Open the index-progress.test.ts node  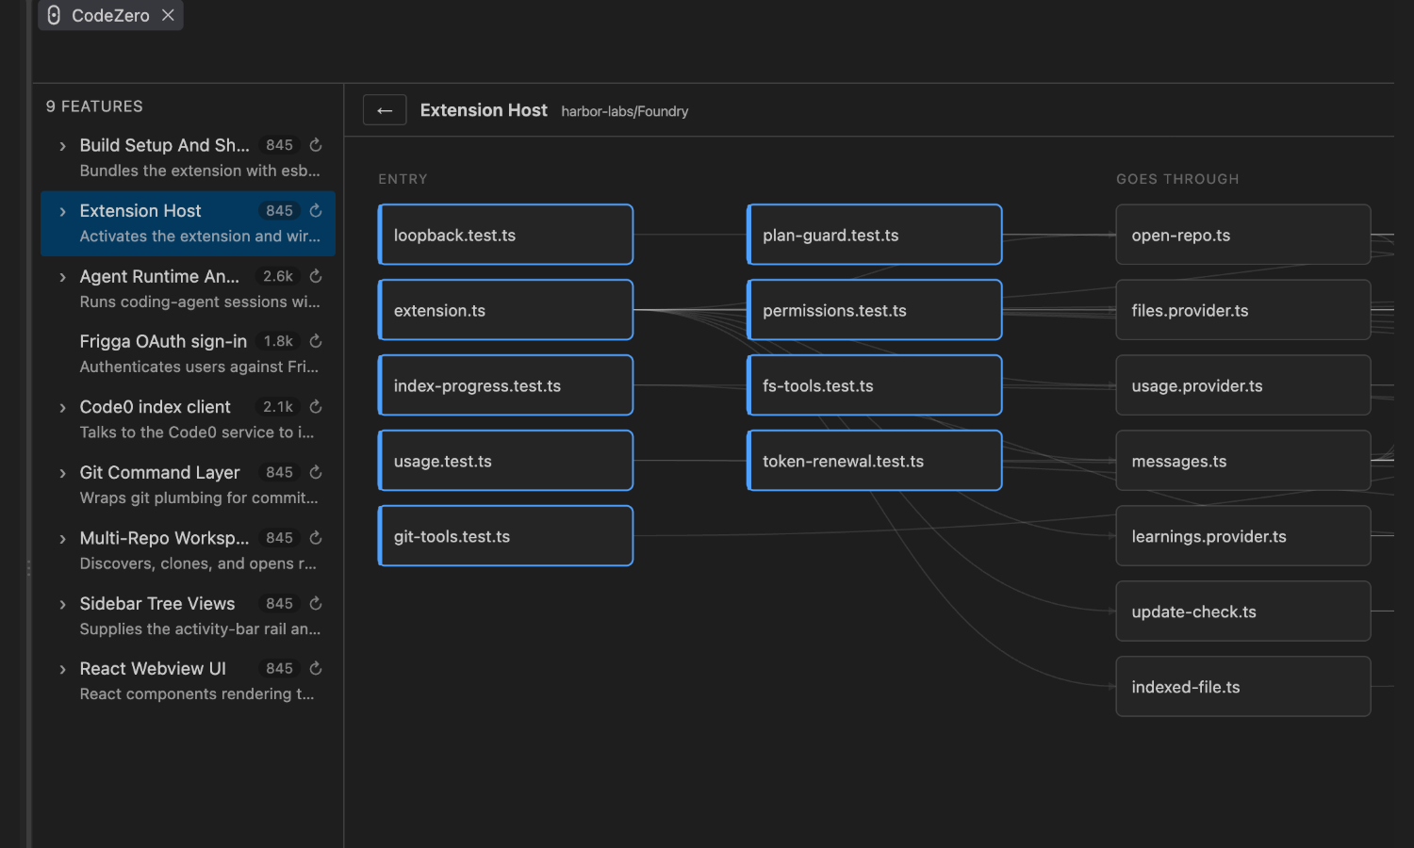click(x=505, y=385)
